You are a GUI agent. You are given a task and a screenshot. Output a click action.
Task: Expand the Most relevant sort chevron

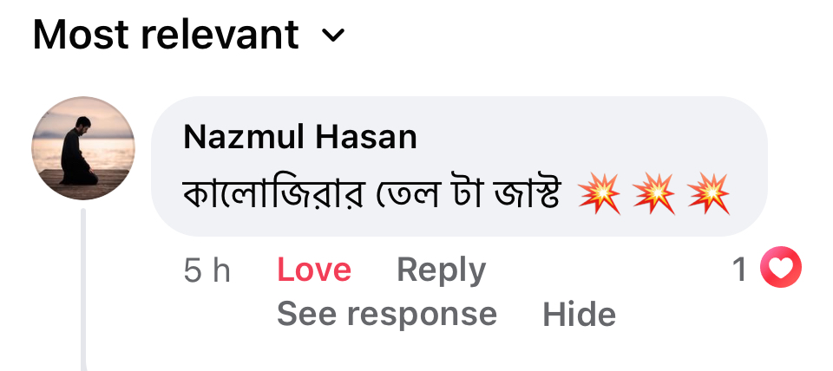coord(333,36)
